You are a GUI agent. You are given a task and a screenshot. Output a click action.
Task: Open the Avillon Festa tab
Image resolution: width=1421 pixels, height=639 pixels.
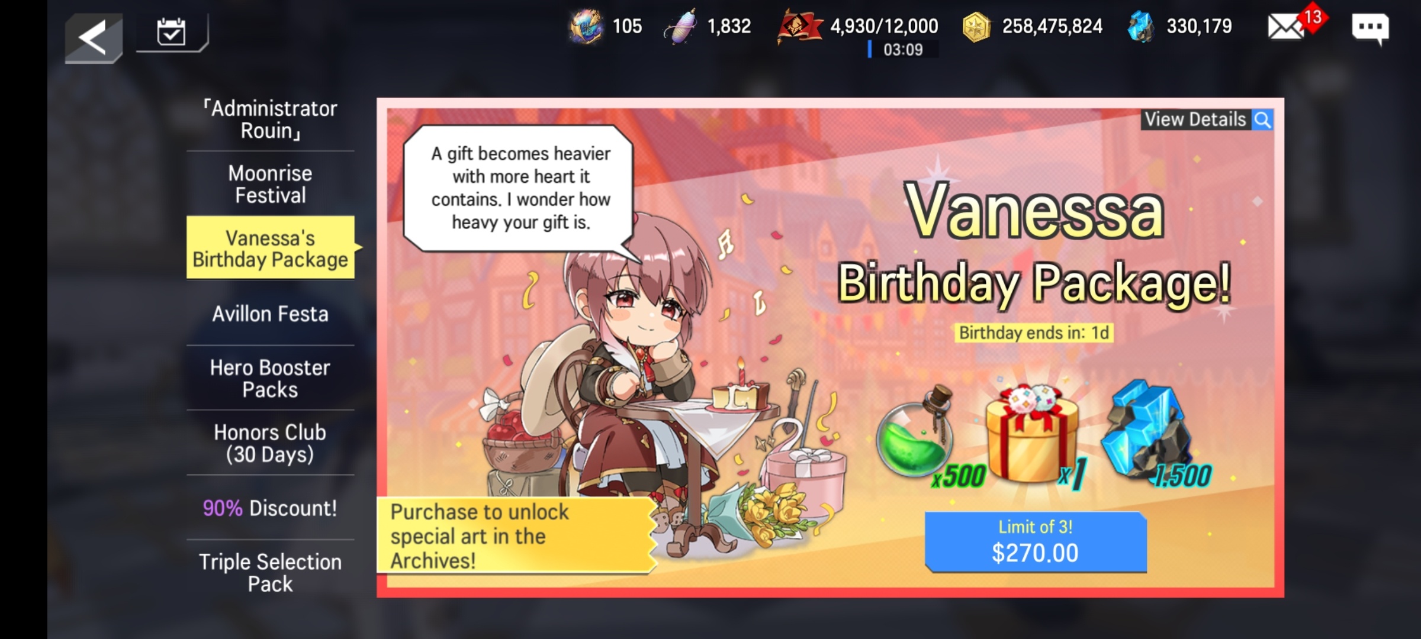[271, 314]
